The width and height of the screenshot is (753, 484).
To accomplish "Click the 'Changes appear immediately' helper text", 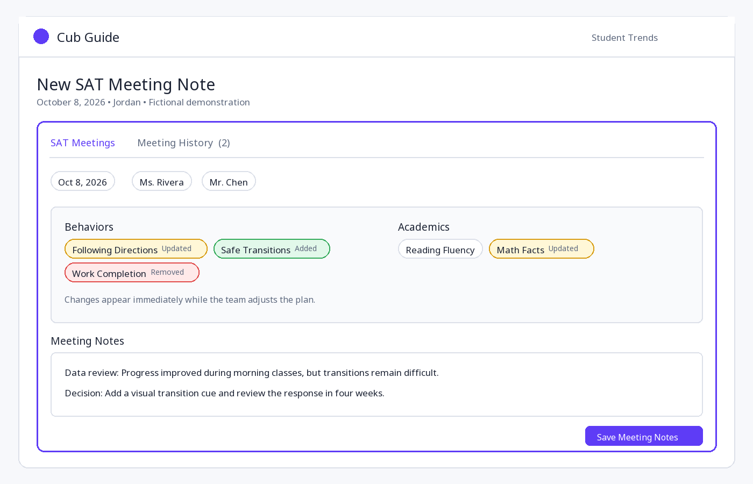I will coord(190,300).
